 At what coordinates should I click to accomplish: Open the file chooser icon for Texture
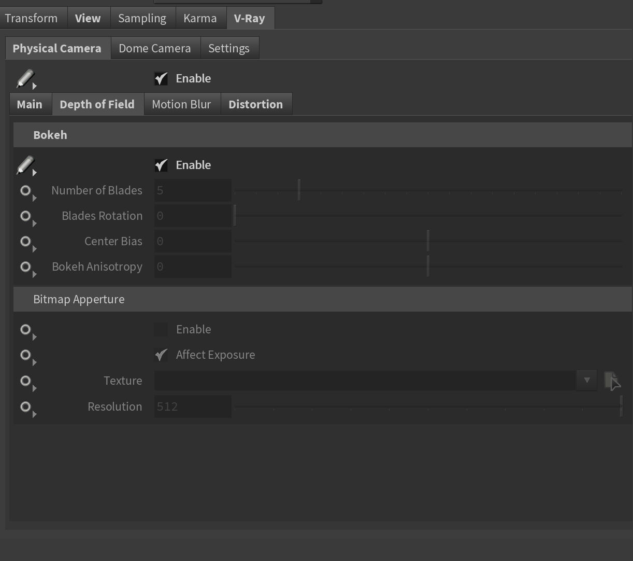[612, 381]
